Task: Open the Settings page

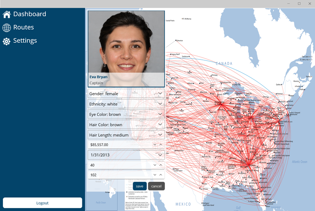Action: [x=25, y=41]
